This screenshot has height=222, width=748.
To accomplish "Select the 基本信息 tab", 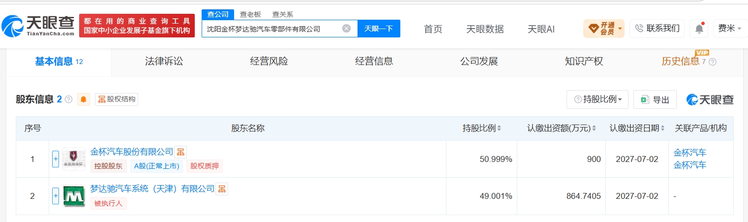I will 59,62.
